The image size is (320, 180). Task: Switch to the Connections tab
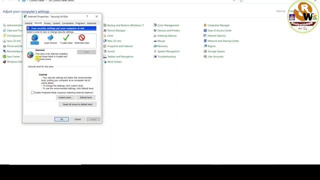[x=68, y=23]
